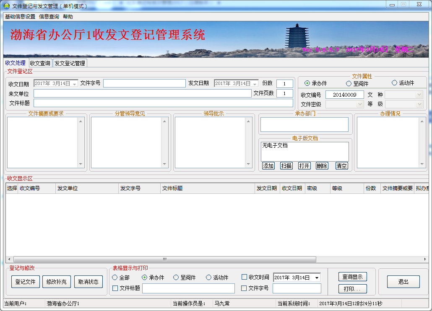Open the 信息查询 menu
Screen dimensions: 432x311
(49, 17)
